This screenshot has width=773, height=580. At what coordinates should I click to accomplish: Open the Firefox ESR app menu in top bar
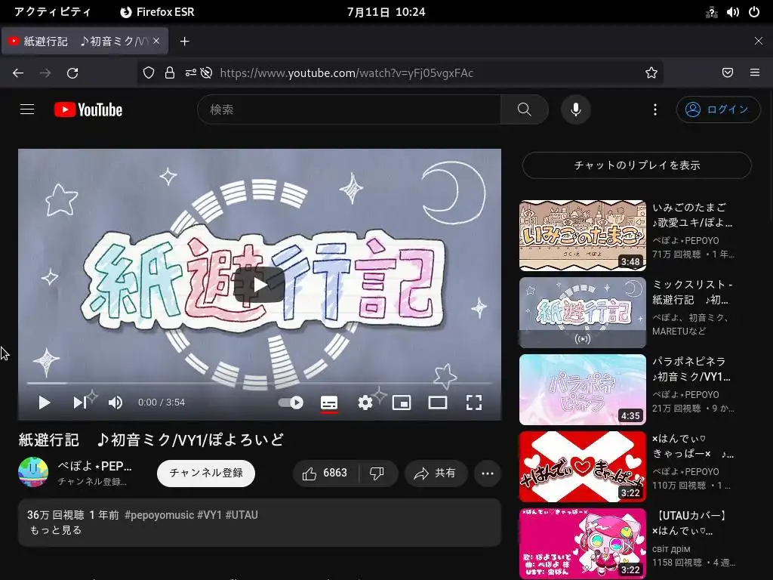coord(157,12)
